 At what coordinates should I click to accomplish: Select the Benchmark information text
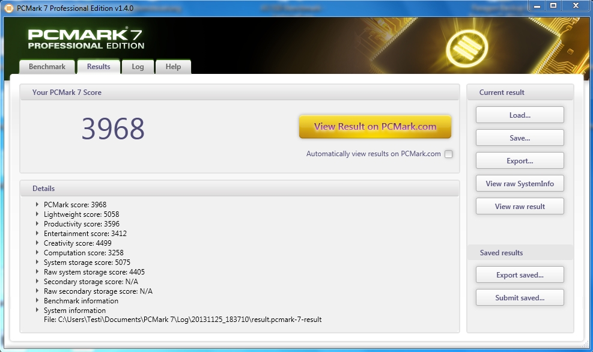click(x=81, y=301)
